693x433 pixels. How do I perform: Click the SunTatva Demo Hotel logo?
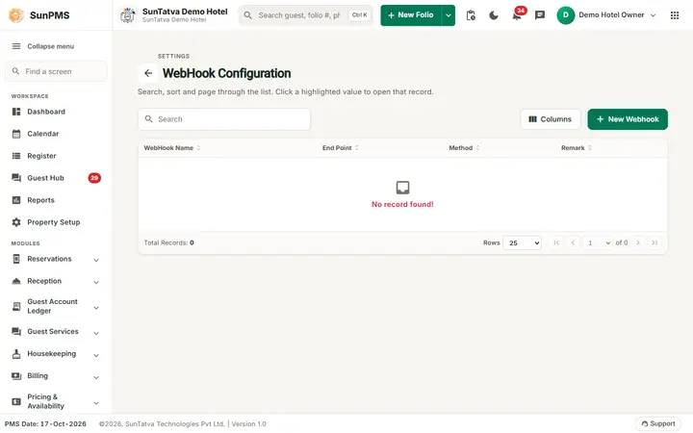(128, 15)
